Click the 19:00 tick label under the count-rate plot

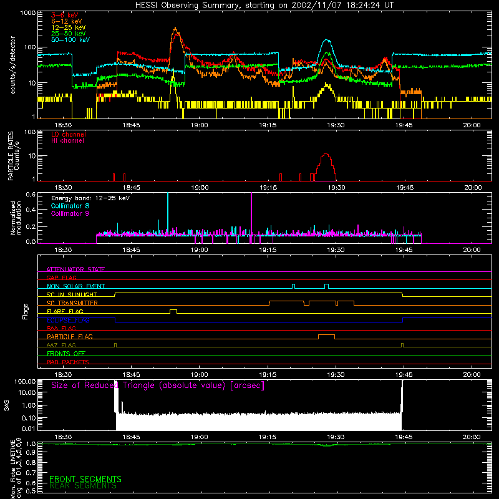click(x=200, y=125)
